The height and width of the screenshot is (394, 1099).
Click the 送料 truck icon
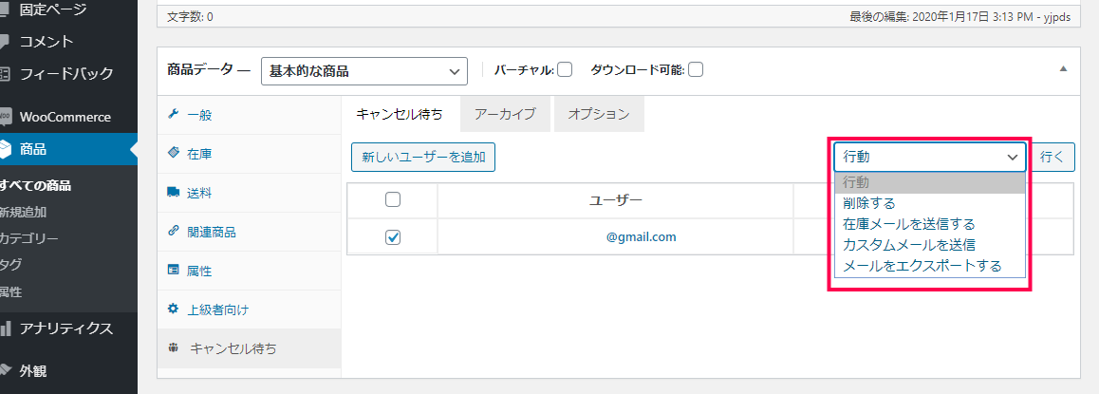[x=173, y=192]
